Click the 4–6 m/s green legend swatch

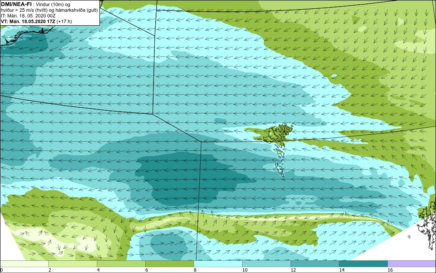click(121, 263)
